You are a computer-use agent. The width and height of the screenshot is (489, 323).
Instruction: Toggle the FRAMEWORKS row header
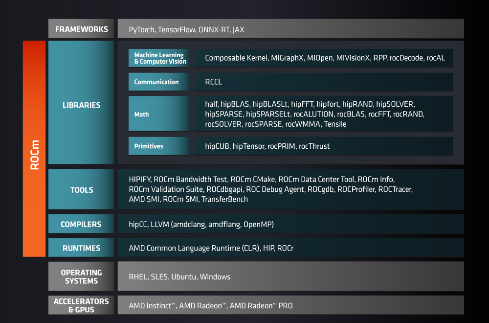[81, 28]
